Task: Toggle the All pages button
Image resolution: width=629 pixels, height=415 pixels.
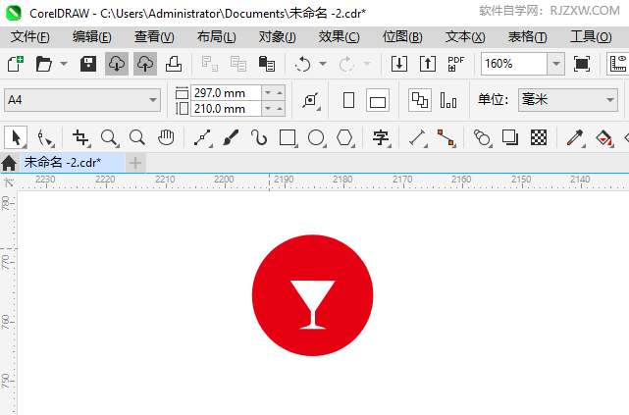Action: point(420,100)
